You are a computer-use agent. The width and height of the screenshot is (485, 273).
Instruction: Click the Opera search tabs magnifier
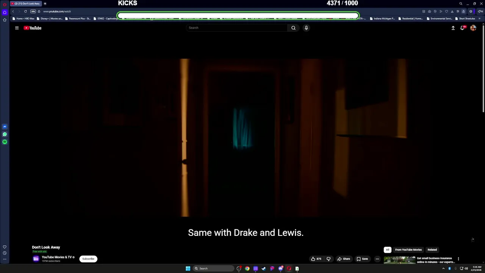[461, 4]
